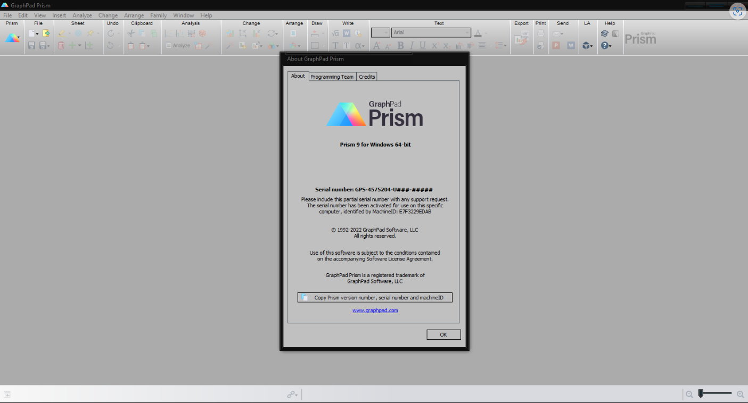The width and height of the screenshot is (748, 403).
Task: Open the Insert menu
Action: 59,15
